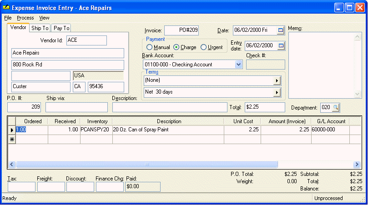Screen dimensions: 368x205
Task: Click the new row asterisk indicator
Action: click(12, 140)
